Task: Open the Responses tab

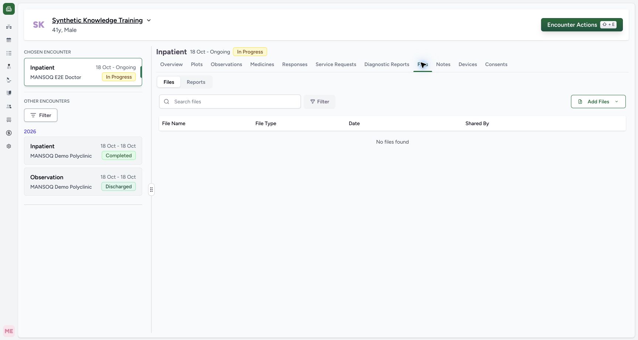Action: [295, 64]
